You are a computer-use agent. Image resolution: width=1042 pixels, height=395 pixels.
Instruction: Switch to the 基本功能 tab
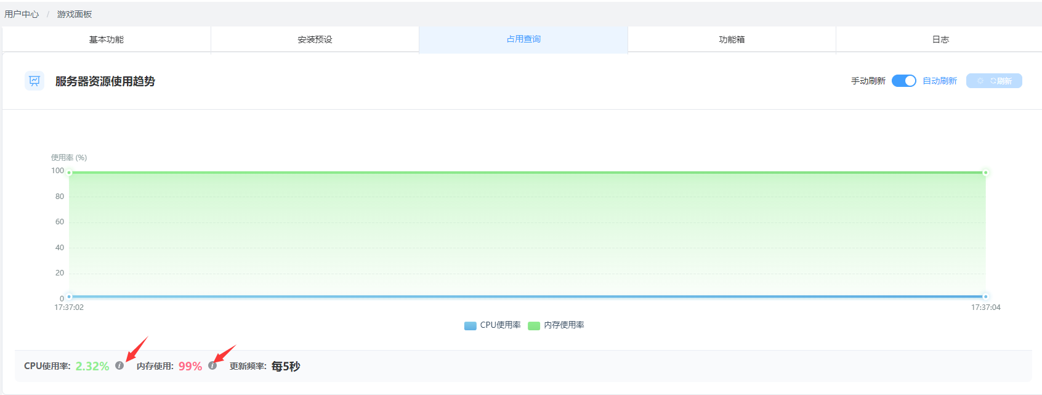(x=107, y=39)
